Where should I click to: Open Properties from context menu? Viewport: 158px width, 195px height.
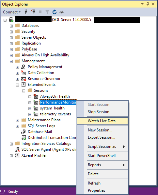[x=103, y=190]
